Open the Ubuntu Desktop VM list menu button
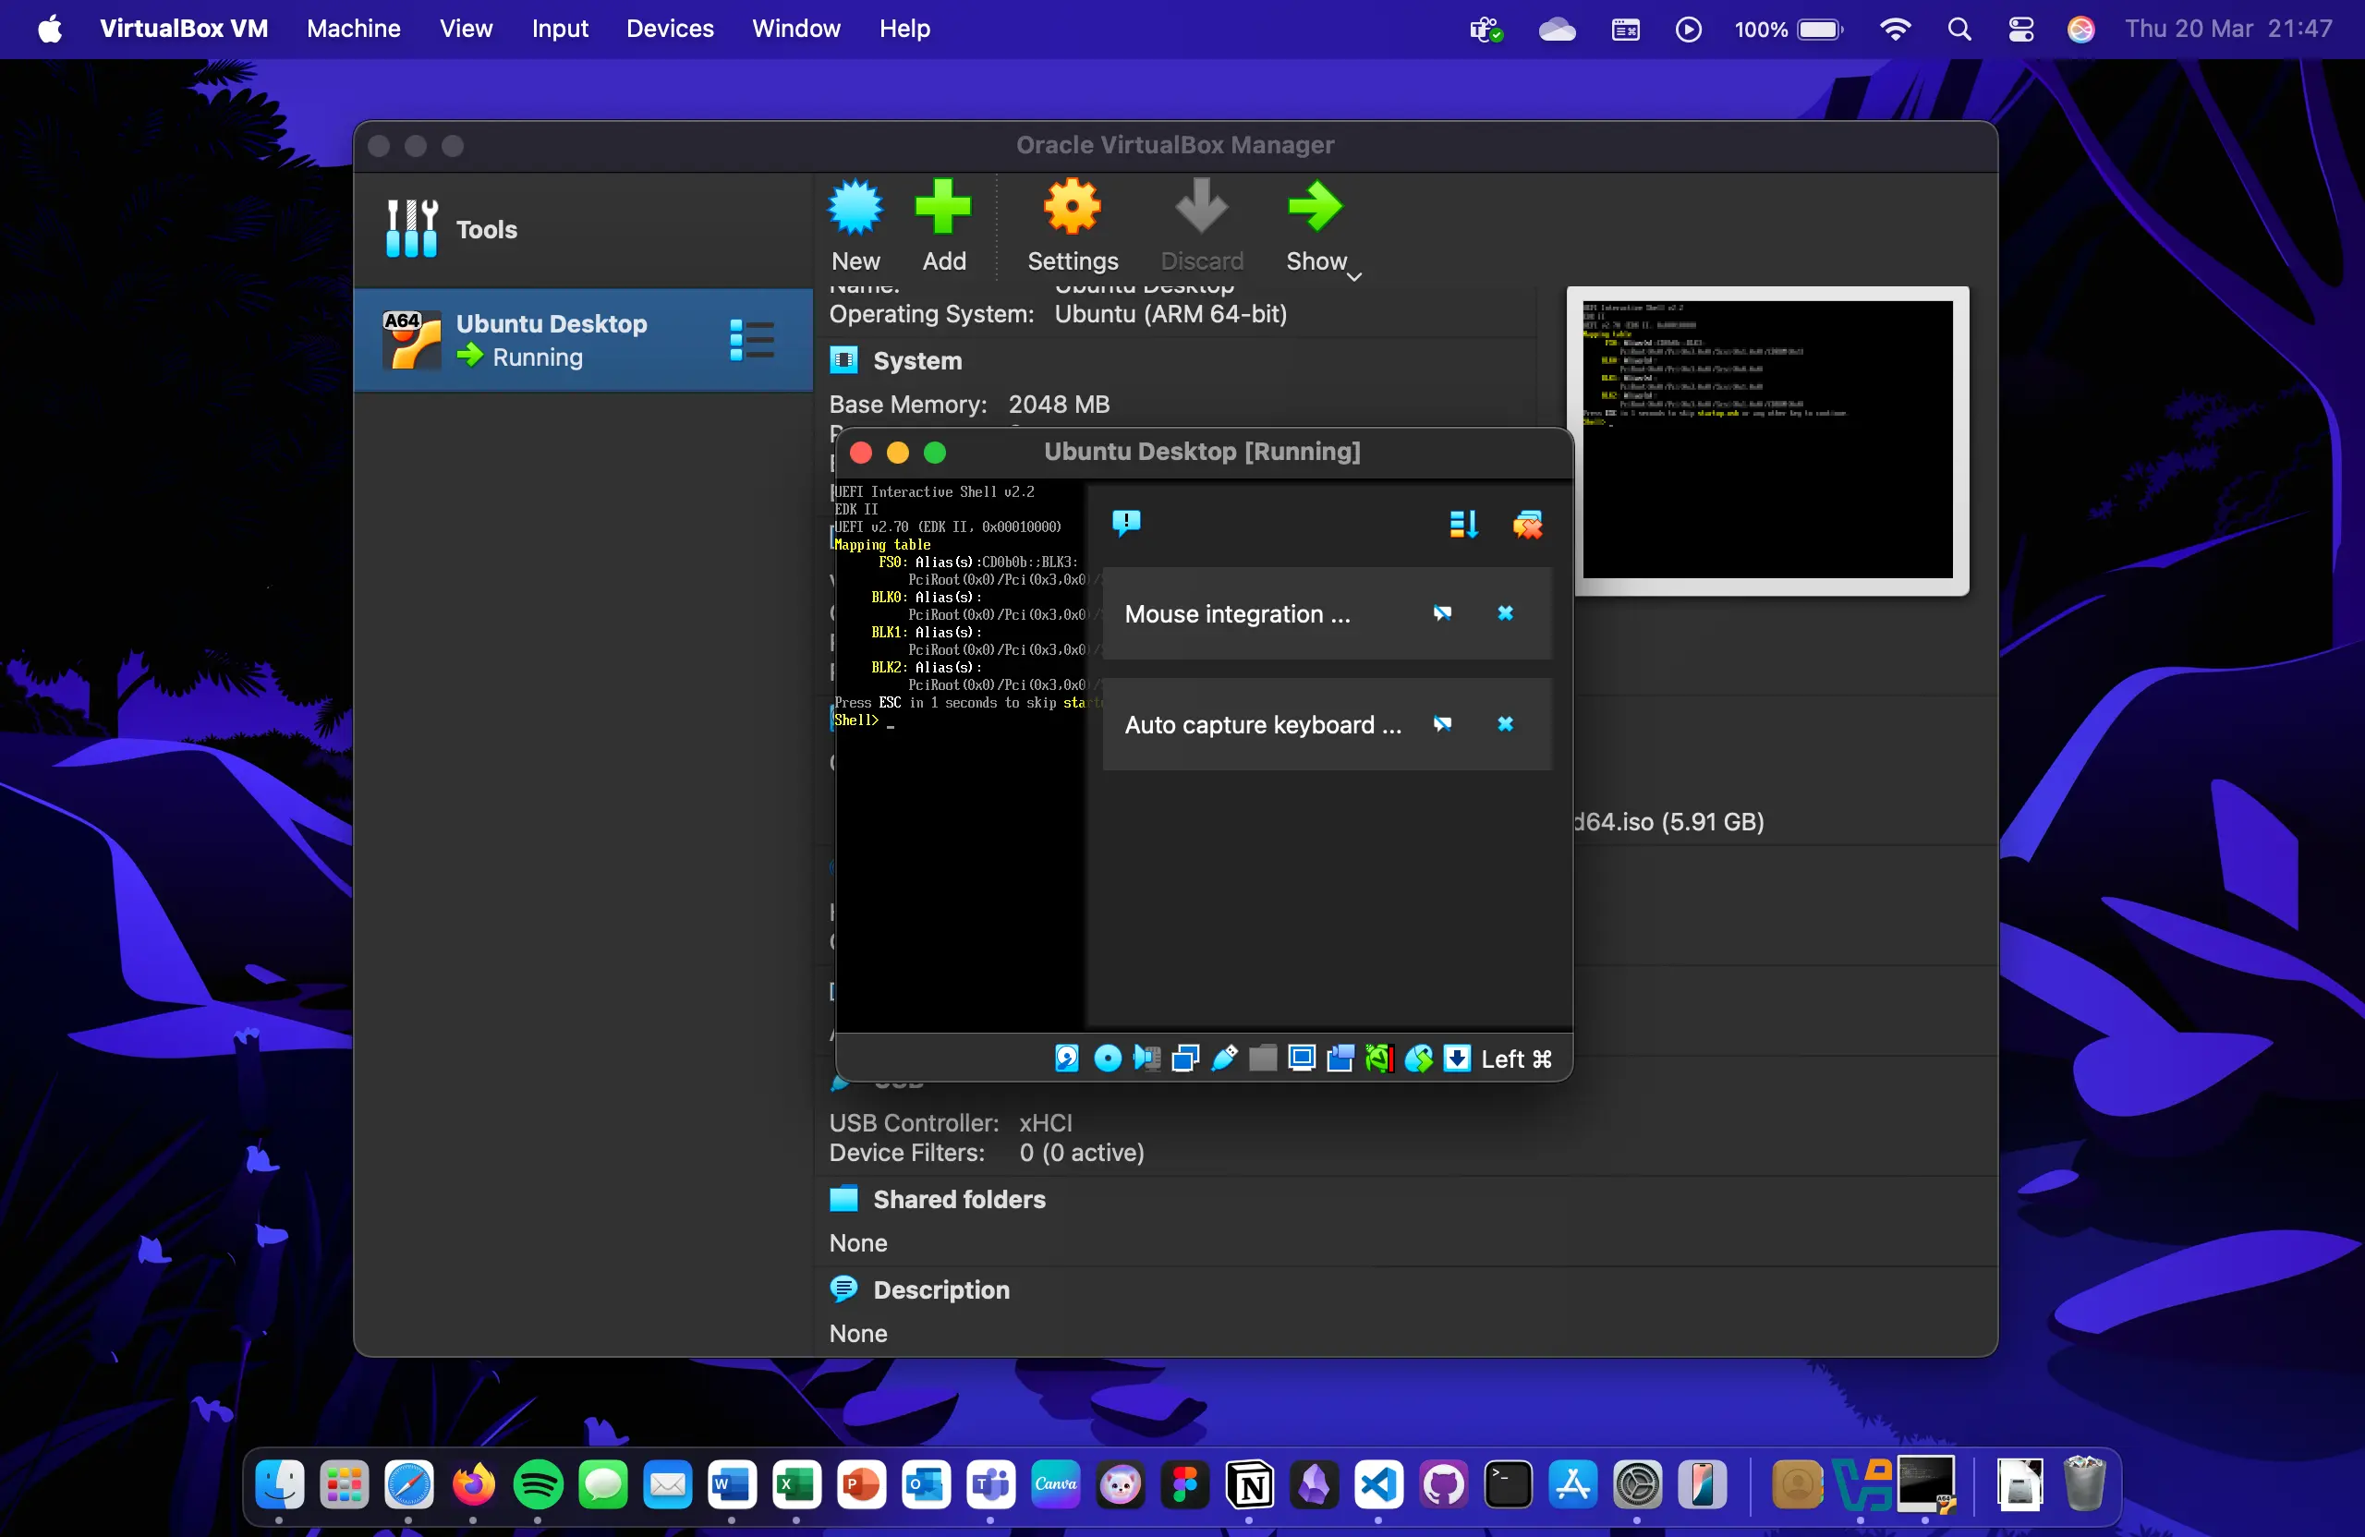This screenshot has height=1537, width=2365. 749,339
